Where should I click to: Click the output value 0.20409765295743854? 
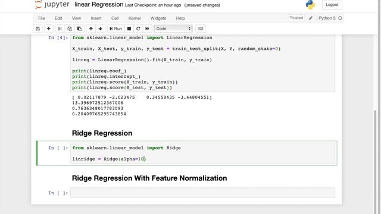point(99,114)
